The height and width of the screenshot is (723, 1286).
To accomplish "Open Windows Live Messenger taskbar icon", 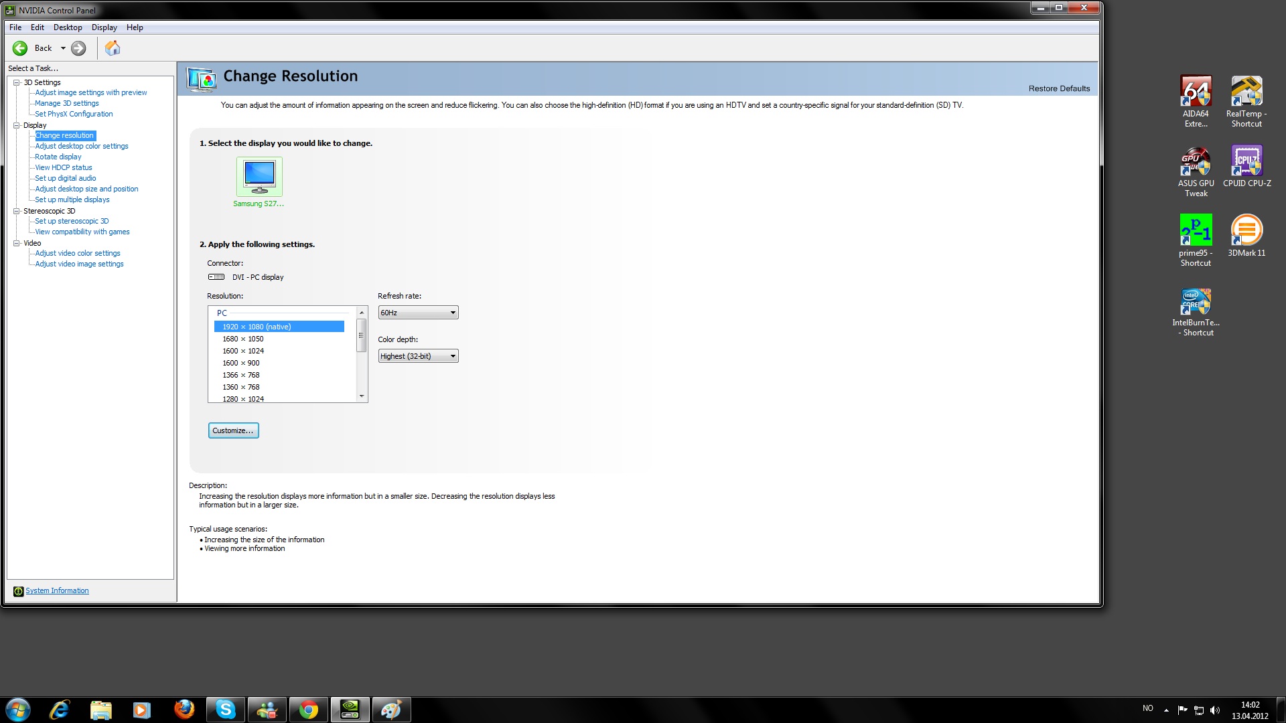I will (x=267, y=710).
